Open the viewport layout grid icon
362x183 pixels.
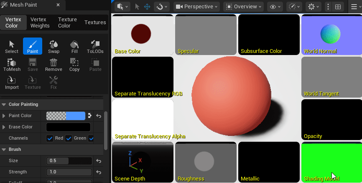pyautogui.click(x=338, y=7)
